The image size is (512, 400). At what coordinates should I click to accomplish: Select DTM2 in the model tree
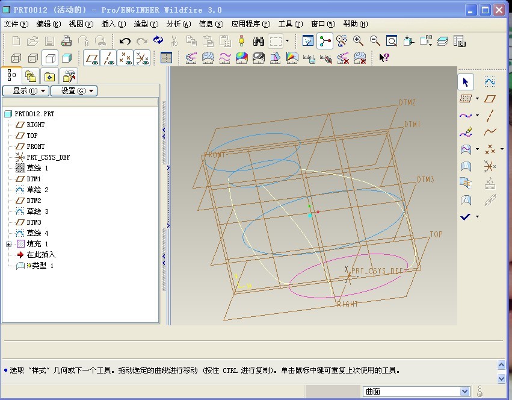[34, 201]
